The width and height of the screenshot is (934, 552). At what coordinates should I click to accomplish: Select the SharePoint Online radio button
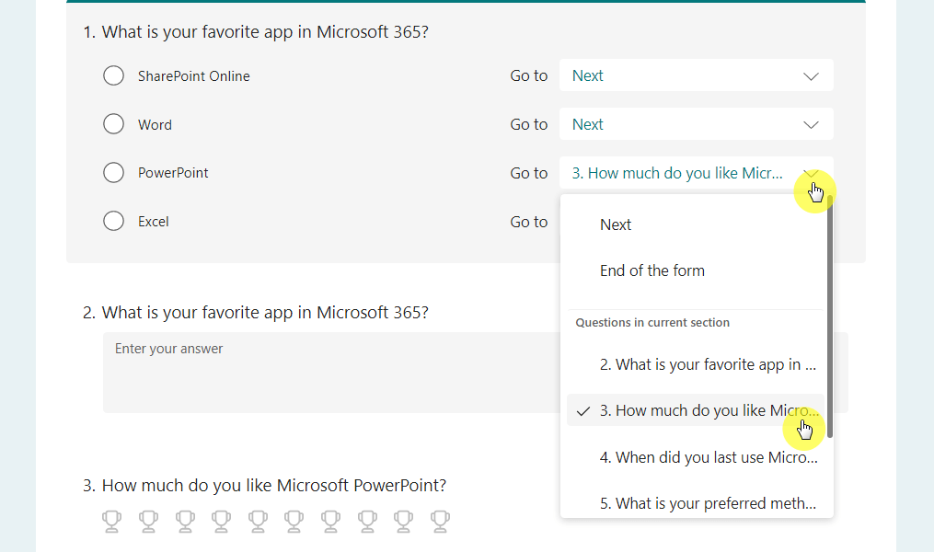tap(113, 75)
